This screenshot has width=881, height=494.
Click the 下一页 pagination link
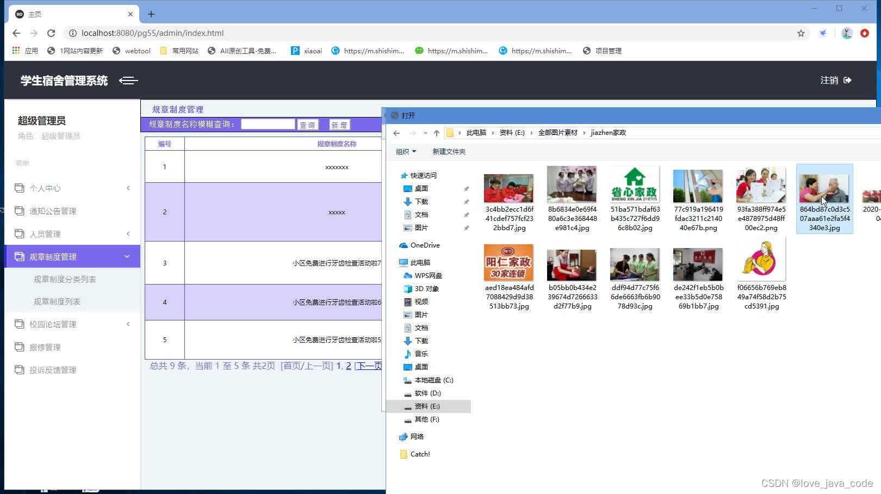(368, 366)
